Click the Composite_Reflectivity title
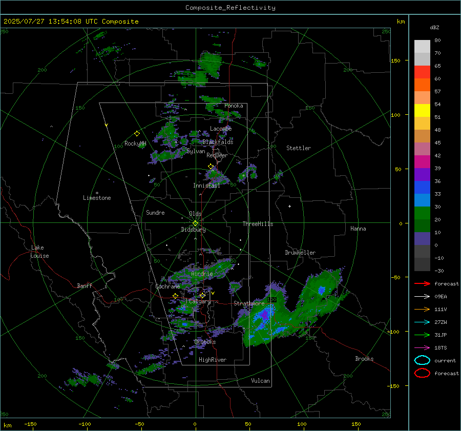This screenshot has height=431, width=461. coord(230,8)
